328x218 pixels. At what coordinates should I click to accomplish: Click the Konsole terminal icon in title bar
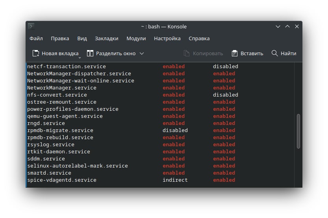point(31,26)
